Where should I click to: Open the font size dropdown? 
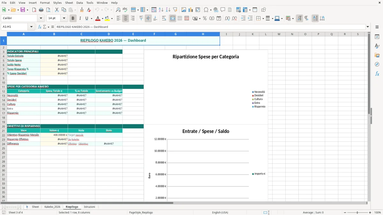point(64,18)
